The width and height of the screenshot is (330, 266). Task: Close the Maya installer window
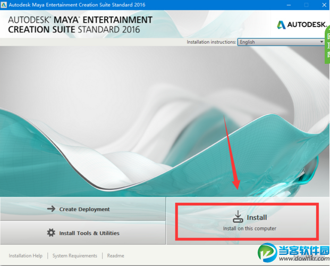click(324, 5)
